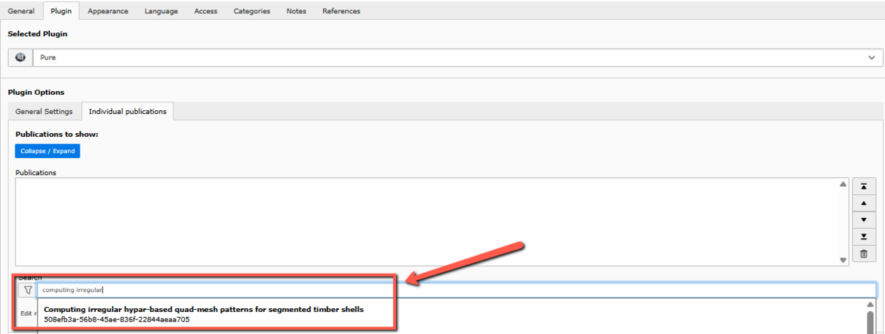The image size is (885, 334).
Task: Move selected publication to the top
Action: point(863,187)
